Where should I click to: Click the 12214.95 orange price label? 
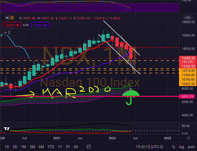click(x=188, y=70)
